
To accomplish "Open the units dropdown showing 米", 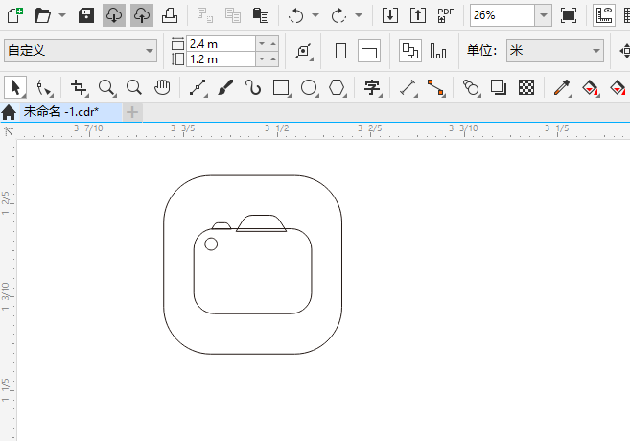I will pyautogui.click(x=555, y=51).
